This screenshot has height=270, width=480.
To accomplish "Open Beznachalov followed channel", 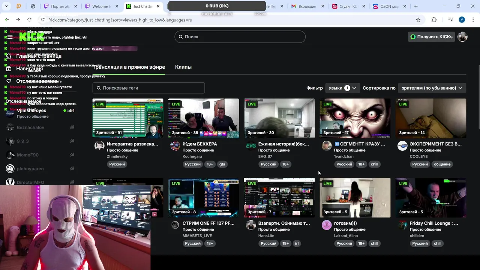I will (40, 127).
